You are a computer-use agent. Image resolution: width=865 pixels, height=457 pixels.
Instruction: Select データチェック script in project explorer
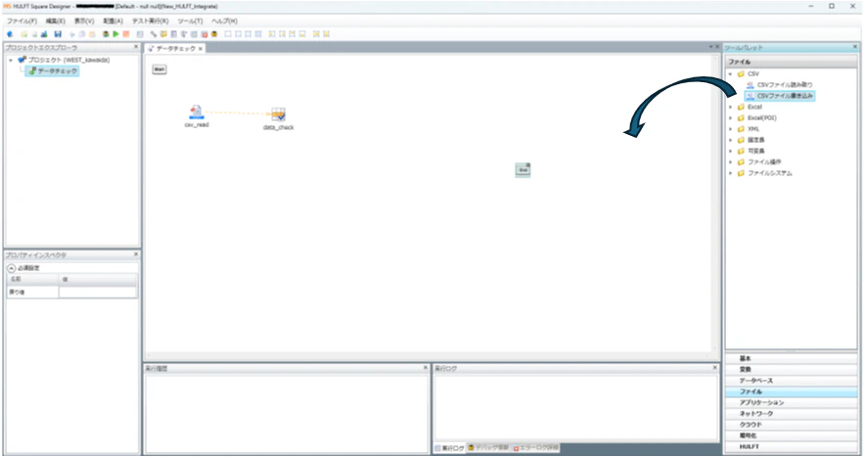coord(53,71)
